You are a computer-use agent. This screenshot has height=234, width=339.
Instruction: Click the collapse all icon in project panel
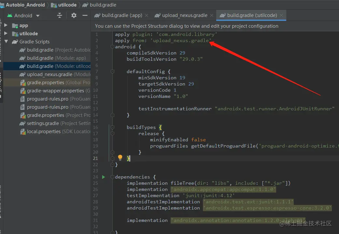[x=60, y=15]
